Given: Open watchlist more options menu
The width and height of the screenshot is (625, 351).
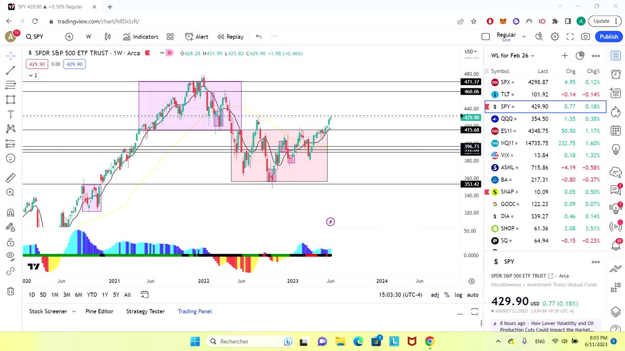Looking at the screenshot, I should click(596, 56).
